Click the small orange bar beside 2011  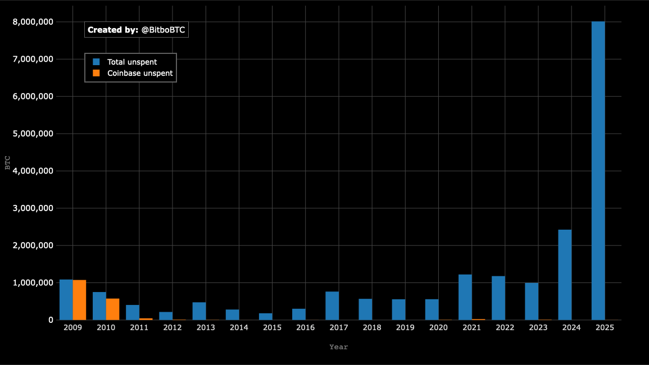(x=146, y=318)
